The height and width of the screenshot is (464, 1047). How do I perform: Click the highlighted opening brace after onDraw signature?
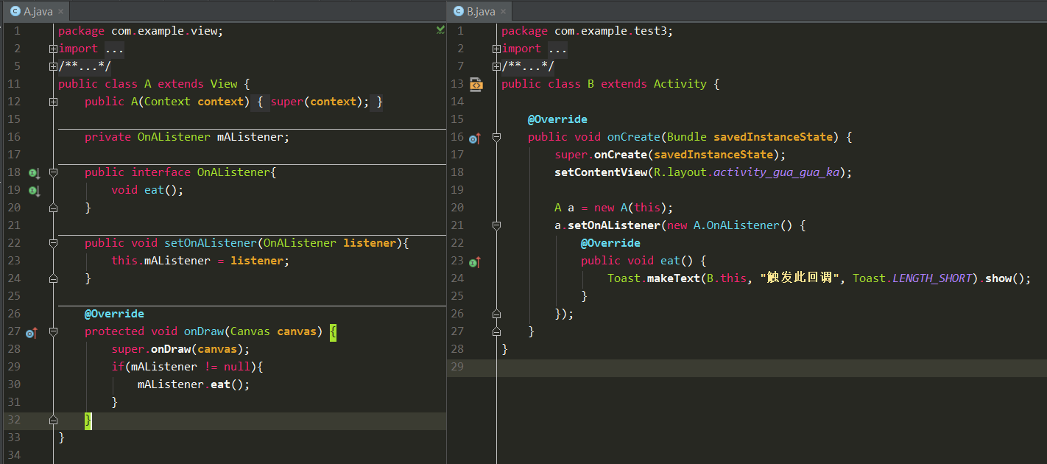click(x=333, y=331)
